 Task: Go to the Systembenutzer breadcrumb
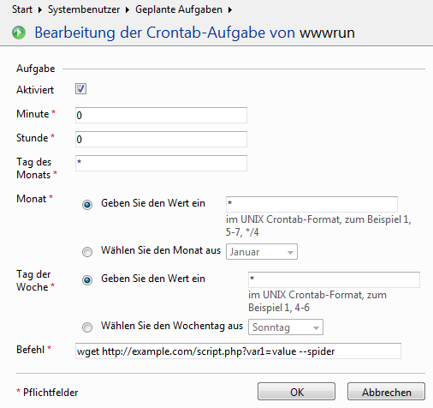(84, 9)
